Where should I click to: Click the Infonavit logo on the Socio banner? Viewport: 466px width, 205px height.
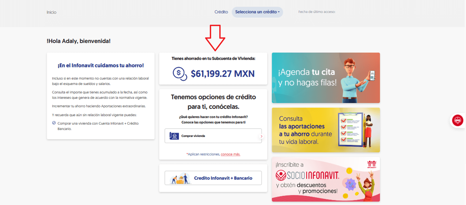372,164
